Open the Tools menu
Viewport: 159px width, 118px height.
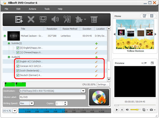coord(47,9)
